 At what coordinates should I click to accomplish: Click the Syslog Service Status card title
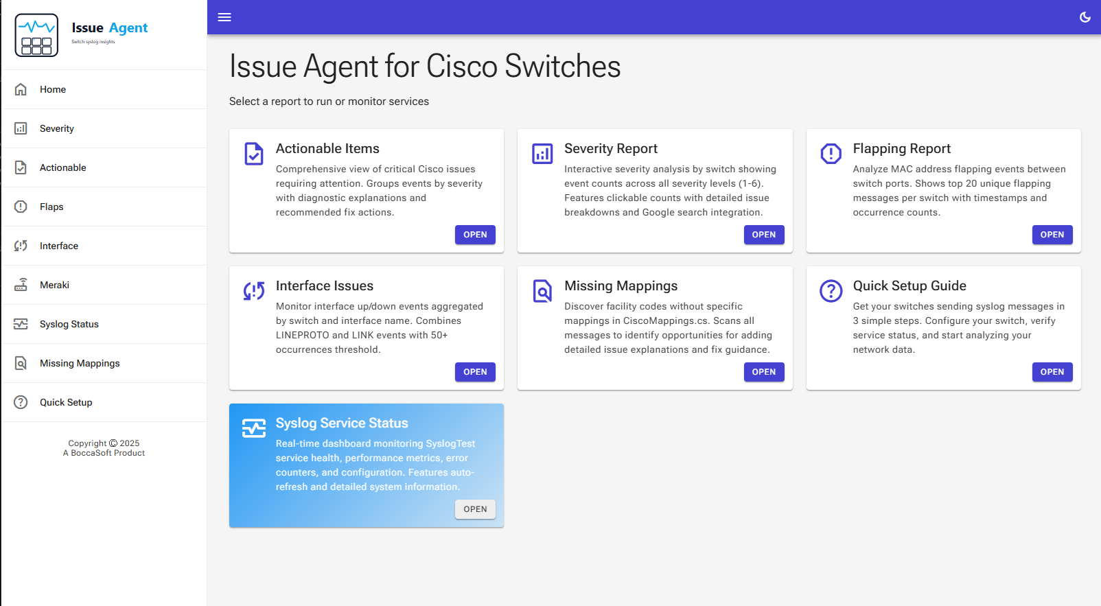[342, 423]
